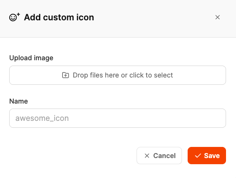Focus the Name input field

[117, 118]
